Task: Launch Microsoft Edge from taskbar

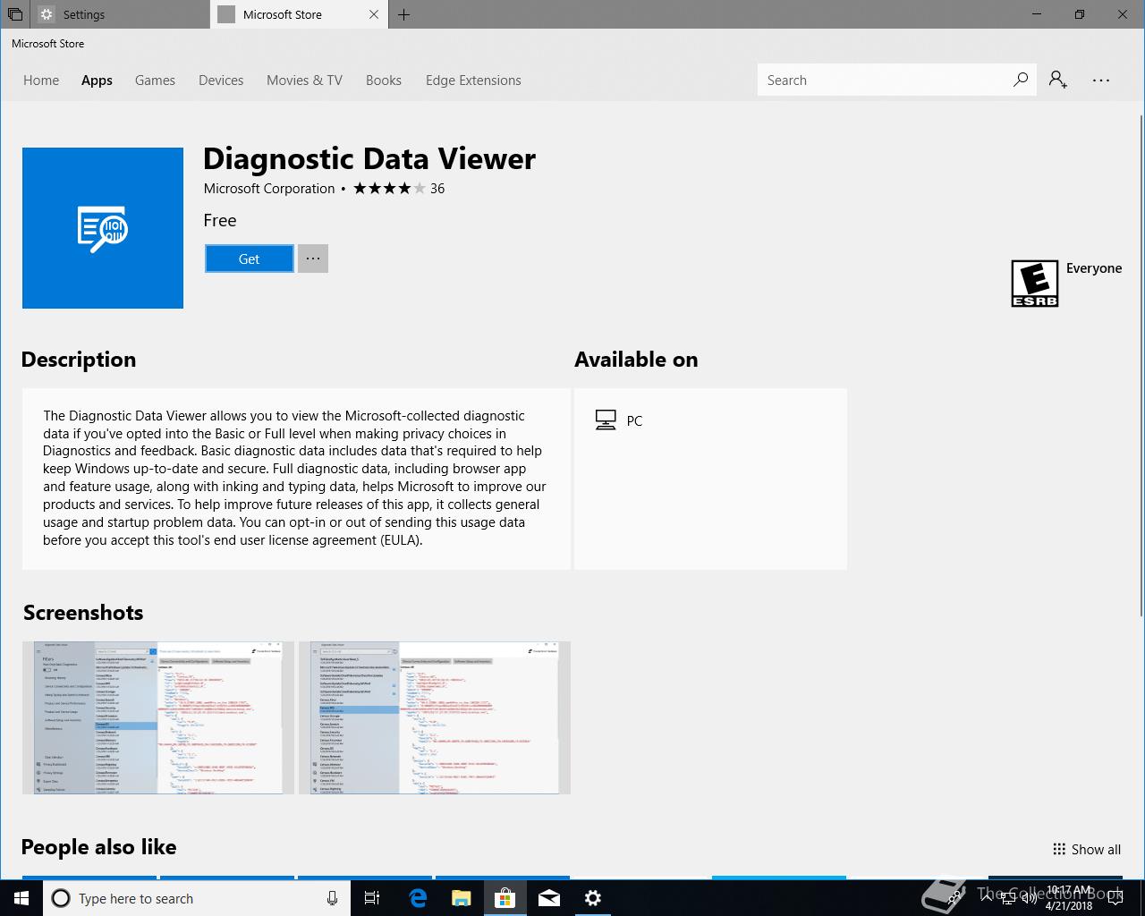Action: point(417,898)
